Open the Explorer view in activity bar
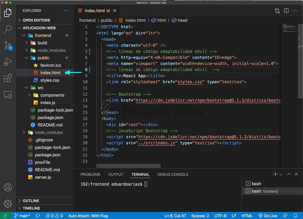This screenshot has height=219, width=303. [8, 13]
